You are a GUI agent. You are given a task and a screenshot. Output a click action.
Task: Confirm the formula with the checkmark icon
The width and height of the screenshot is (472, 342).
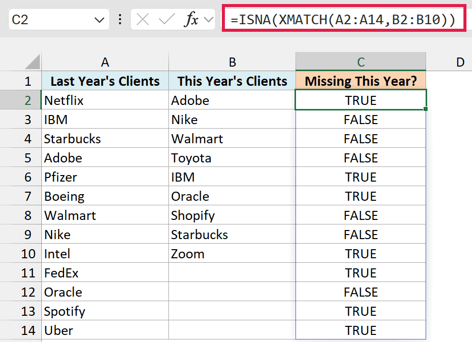coord(167,20)
